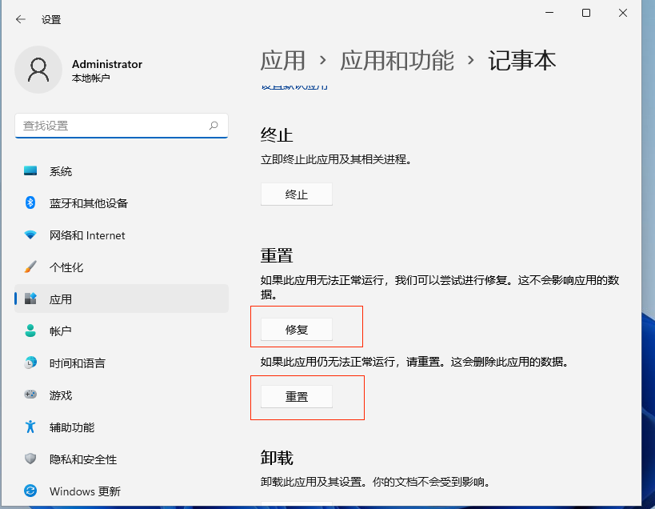Click the Bluetooth icon in sidebar

coord(30,202)
